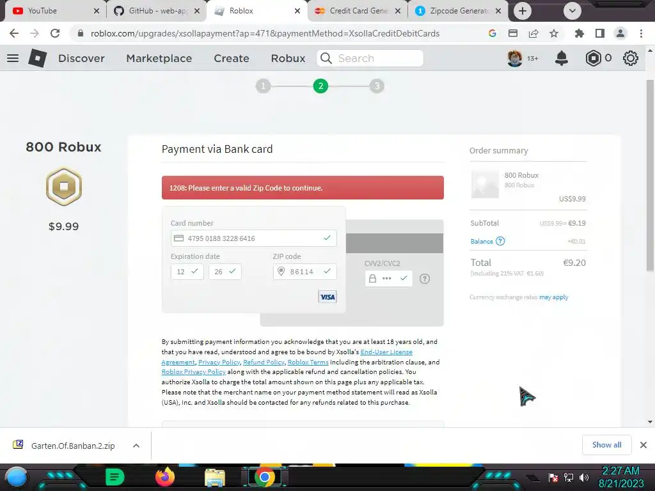Click the volume icon in system tray
This screenshot has height=491, width=655.
[584, 477]
